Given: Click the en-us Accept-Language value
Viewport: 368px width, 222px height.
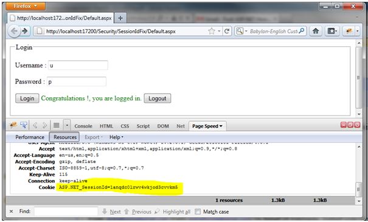Looking at the screenshot, I should coord(79,155).
